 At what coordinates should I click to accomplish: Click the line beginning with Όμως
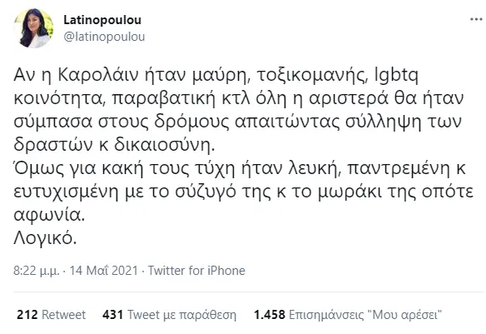(x=240, y=168)
